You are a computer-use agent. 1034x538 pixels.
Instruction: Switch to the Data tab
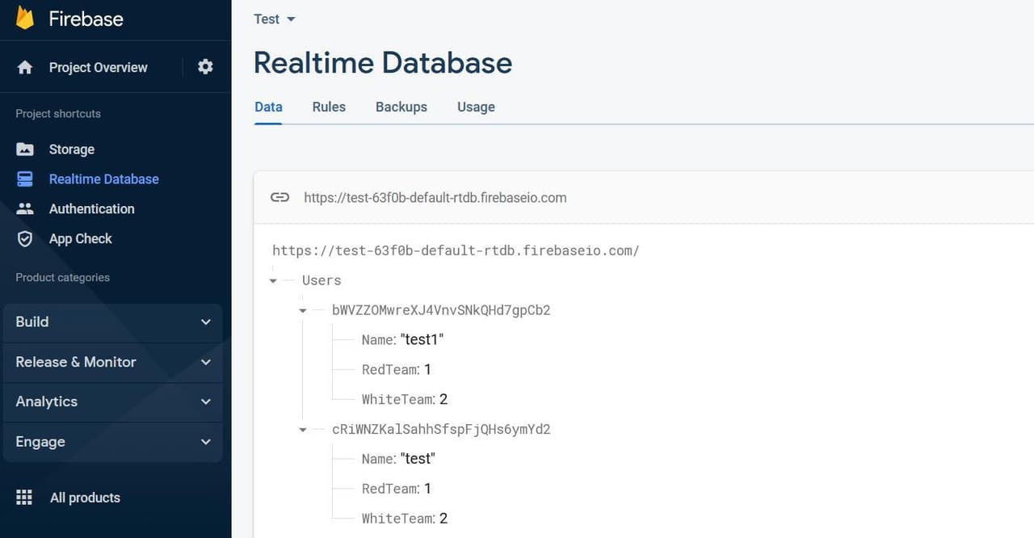[x=268, y=107]
